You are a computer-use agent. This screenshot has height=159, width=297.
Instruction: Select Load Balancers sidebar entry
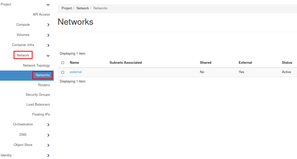pyautogui.click(x=38, y=105)
